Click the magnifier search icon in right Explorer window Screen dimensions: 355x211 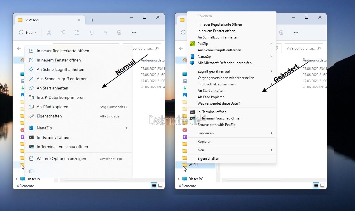[319, 48]
